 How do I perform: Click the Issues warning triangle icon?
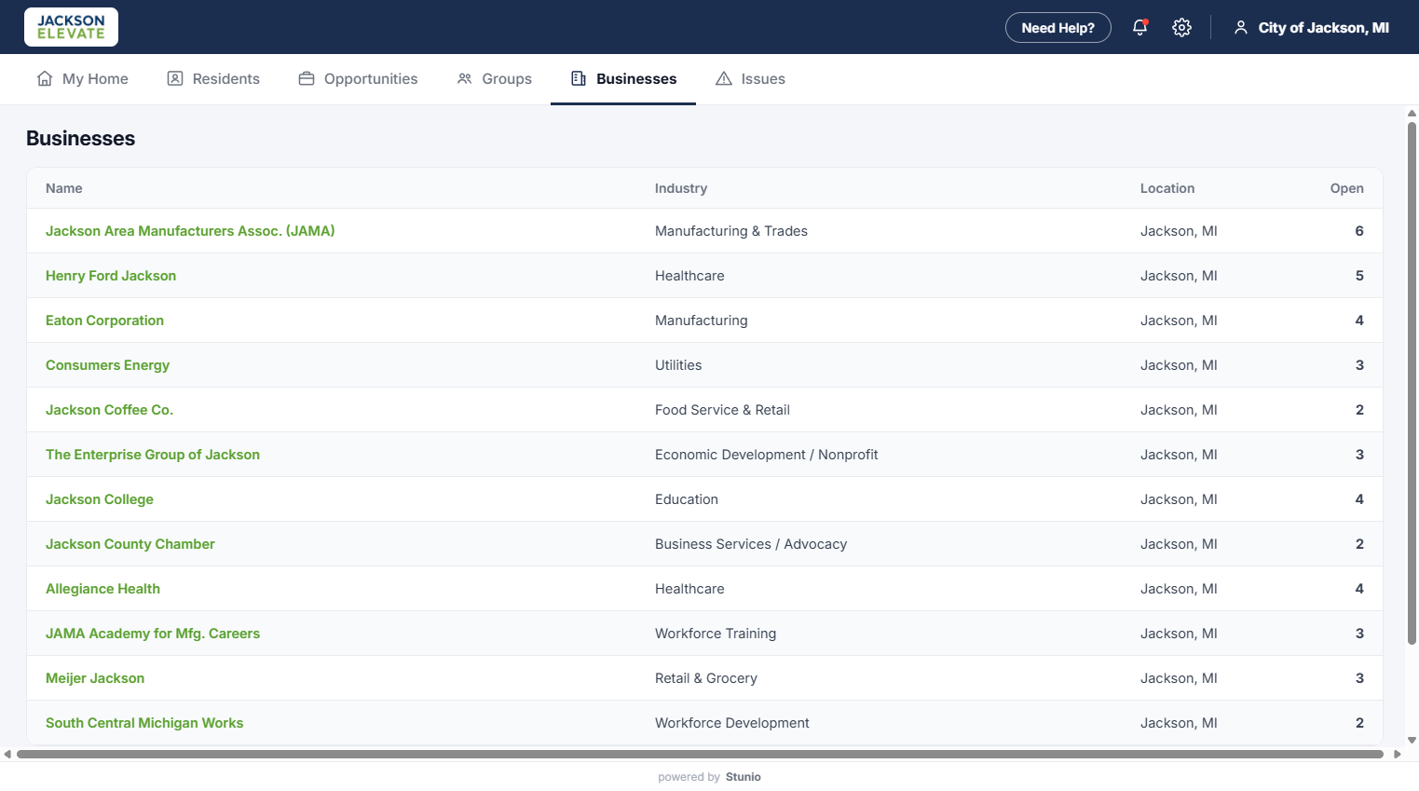point(724,78)
